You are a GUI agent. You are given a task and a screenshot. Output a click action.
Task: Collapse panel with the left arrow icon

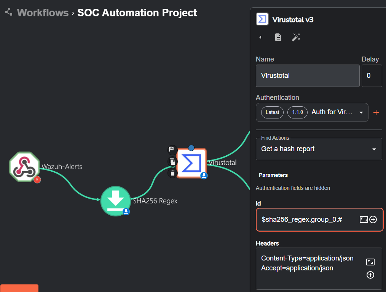point(260,37)
